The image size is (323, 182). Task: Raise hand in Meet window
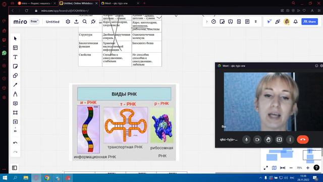coord(268,140)
